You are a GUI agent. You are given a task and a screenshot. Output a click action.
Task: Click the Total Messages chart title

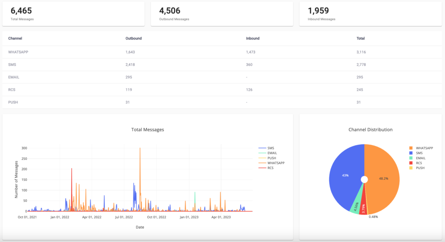tap(148, 129)
